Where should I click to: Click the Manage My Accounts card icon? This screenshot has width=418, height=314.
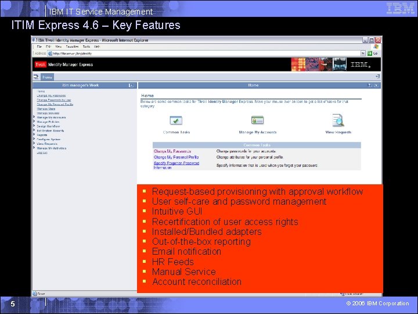pos(258,120)
